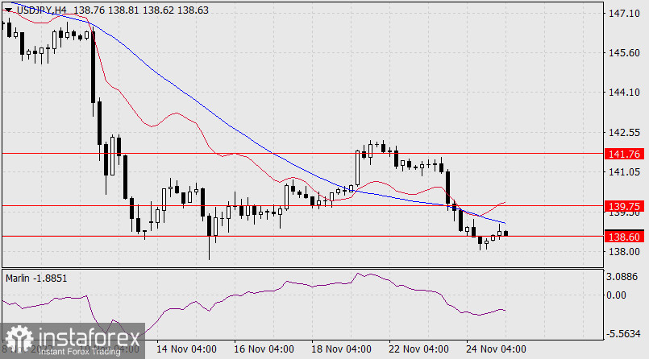Click the OHLC values 138.76 138.81 138.62 138.63
649x359 pixels.
pos(141,10)
